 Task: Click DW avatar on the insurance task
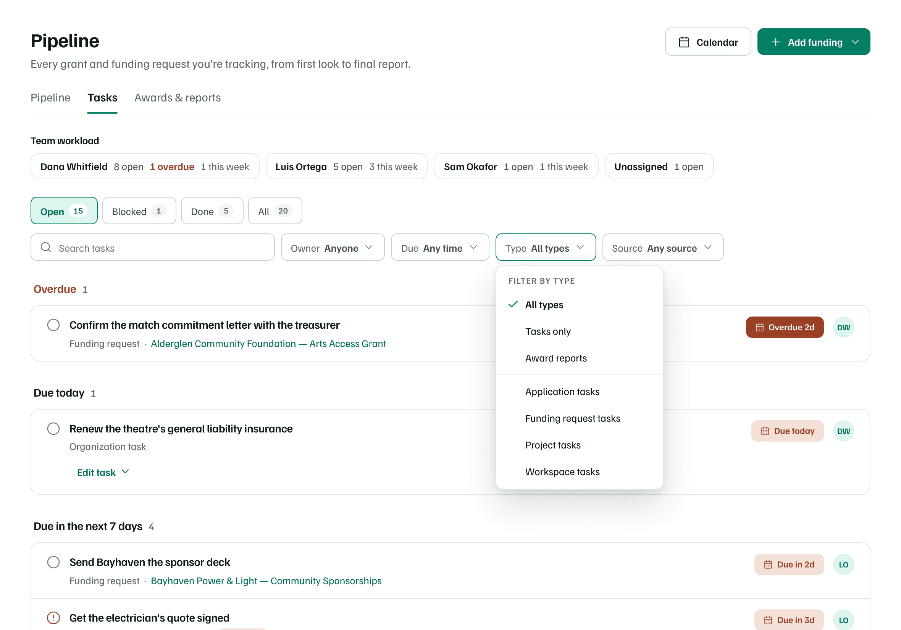843,431
